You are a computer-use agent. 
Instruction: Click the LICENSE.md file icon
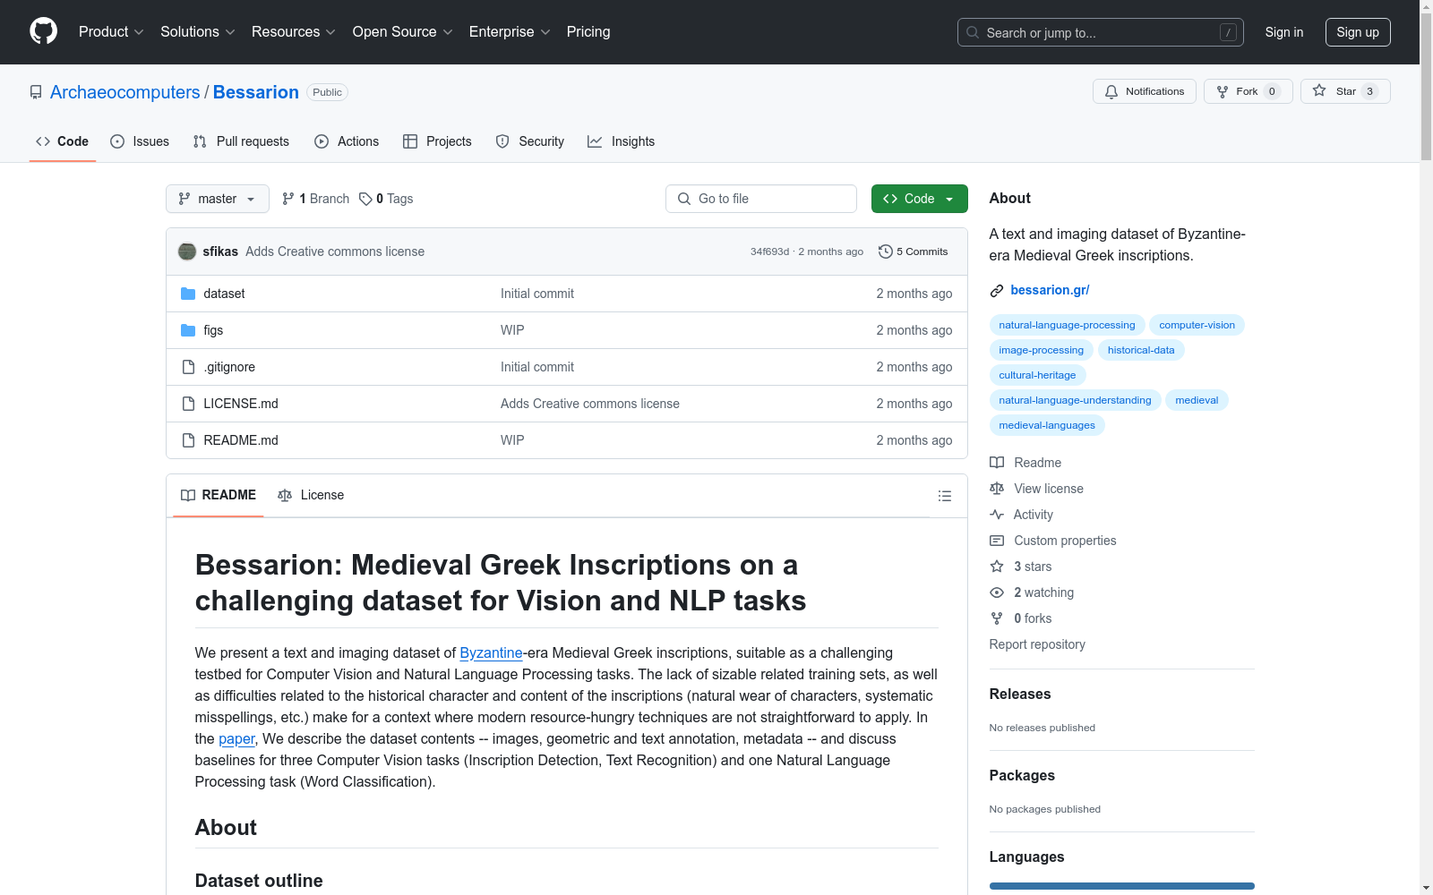click(x=188, y=404)
